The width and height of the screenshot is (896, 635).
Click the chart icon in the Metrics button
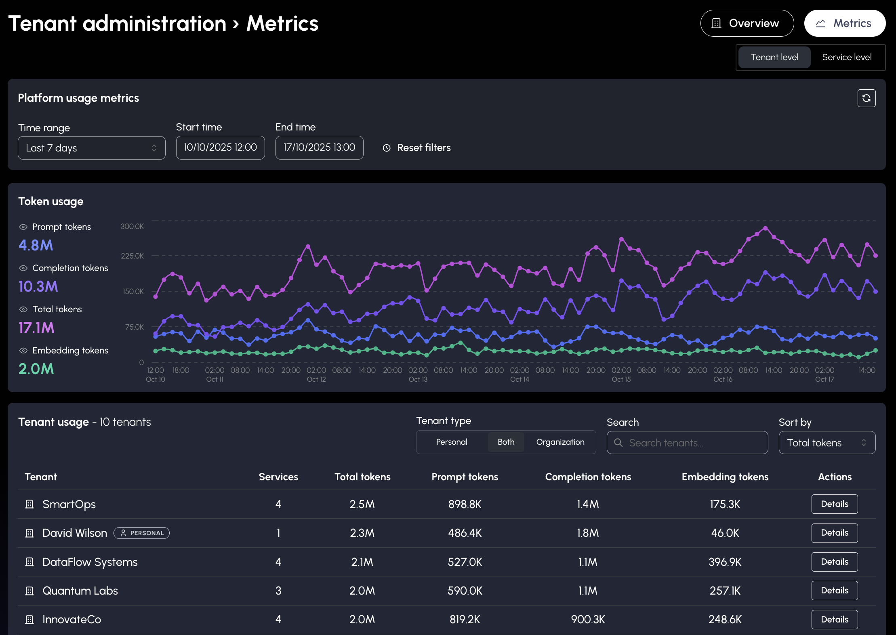pos(820,23)
